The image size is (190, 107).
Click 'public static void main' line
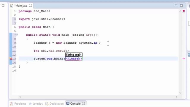(62, 35)
